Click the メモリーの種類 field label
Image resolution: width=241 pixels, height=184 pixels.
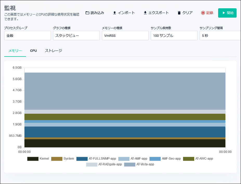tap(112, 28)
